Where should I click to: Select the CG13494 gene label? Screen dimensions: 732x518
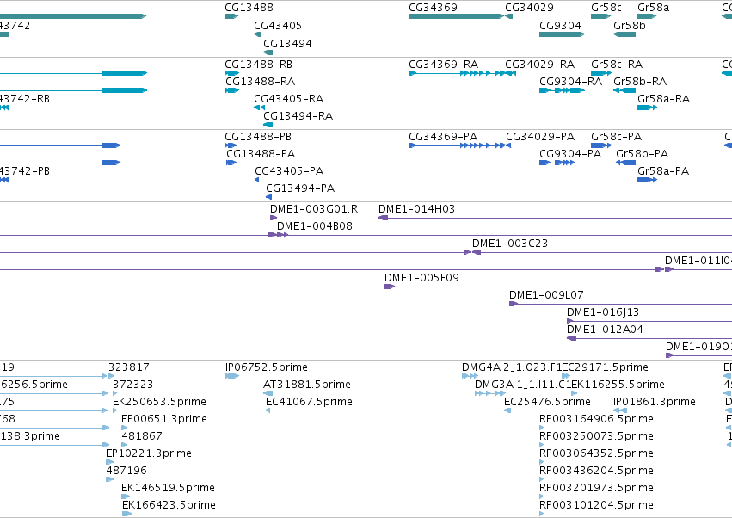tap(287, 43)
